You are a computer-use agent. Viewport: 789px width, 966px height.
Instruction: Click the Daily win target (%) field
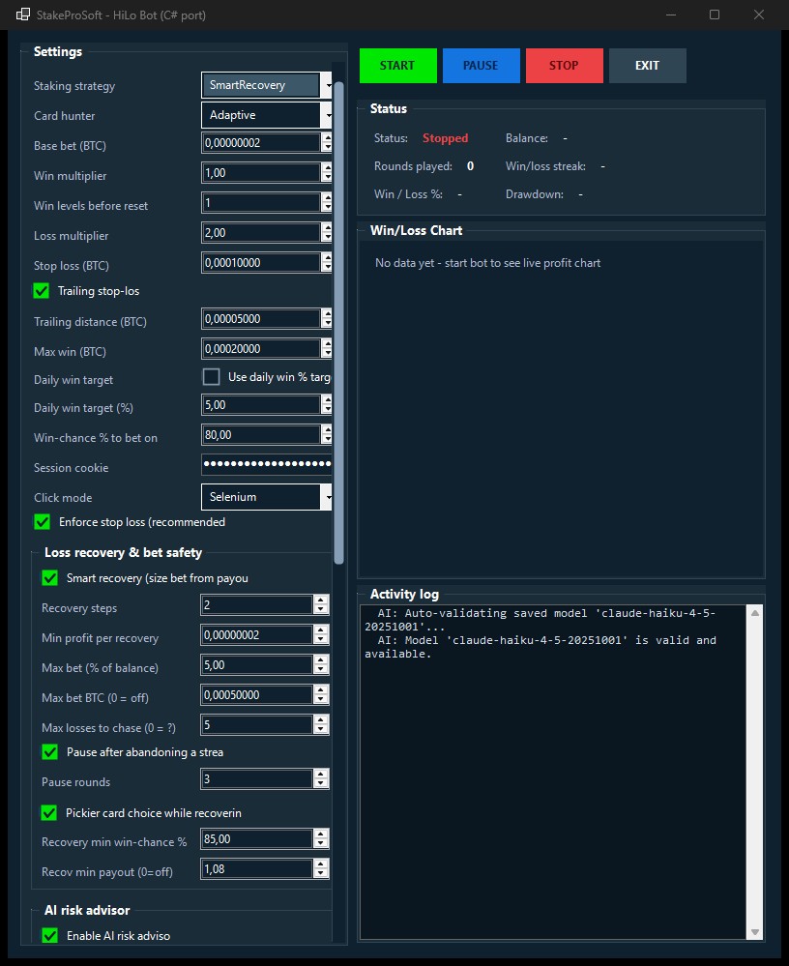261,405
